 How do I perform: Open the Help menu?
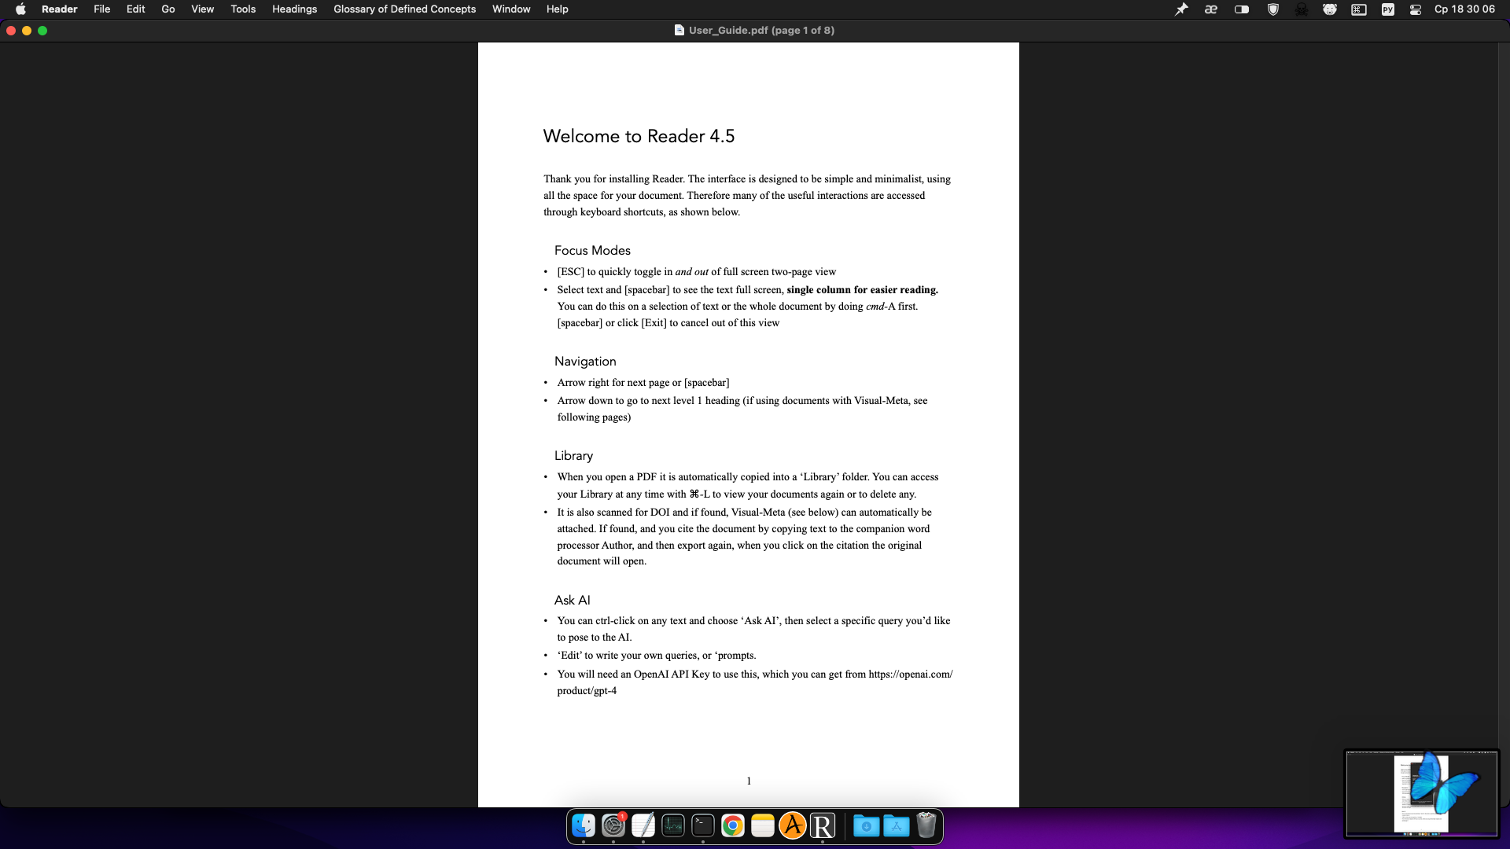pos(557,9)
